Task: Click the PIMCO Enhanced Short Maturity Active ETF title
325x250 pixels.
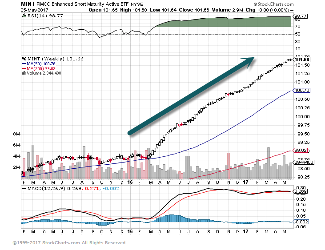Action: point(83,4)
